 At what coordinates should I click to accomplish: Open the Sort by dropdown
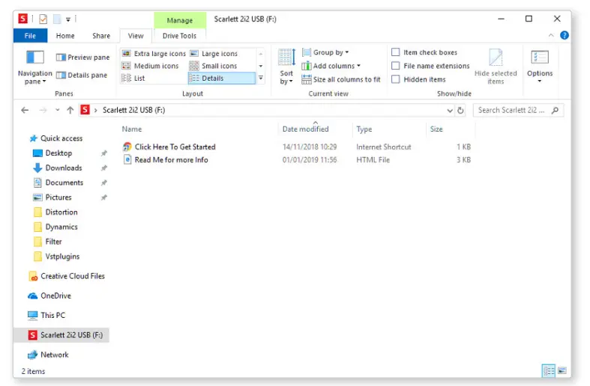(x=286, y=67)
